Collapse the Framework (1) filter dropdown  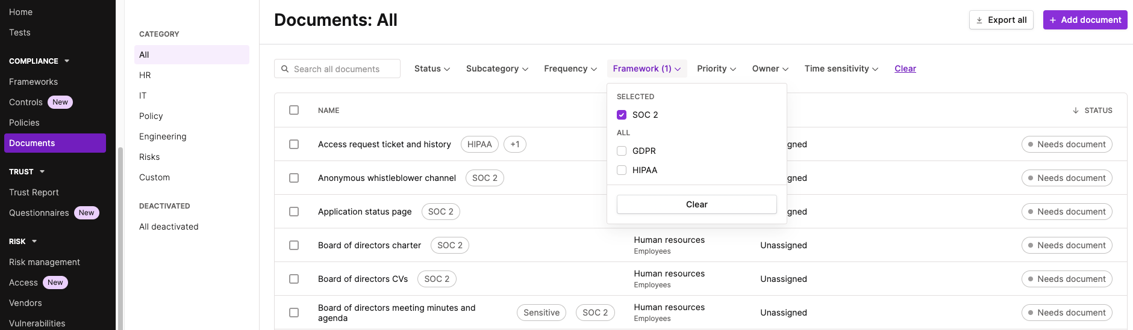[x=647, y=69]
